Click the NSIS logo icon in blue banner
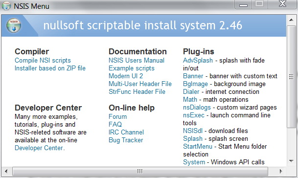This screenshot has height=178, width=298. point(14,25)
